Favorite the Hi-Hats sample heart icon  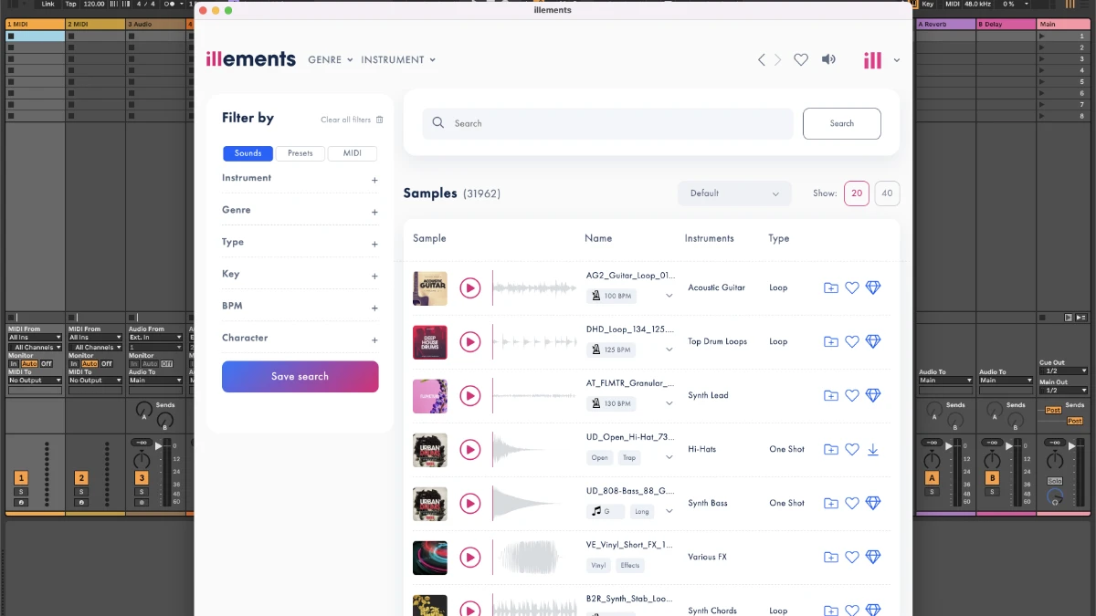click(x=852, y=449)
